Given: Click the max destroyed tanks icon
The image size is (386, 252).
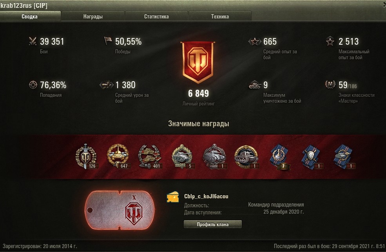Looking at the screenshot, I should coord(255,85).
